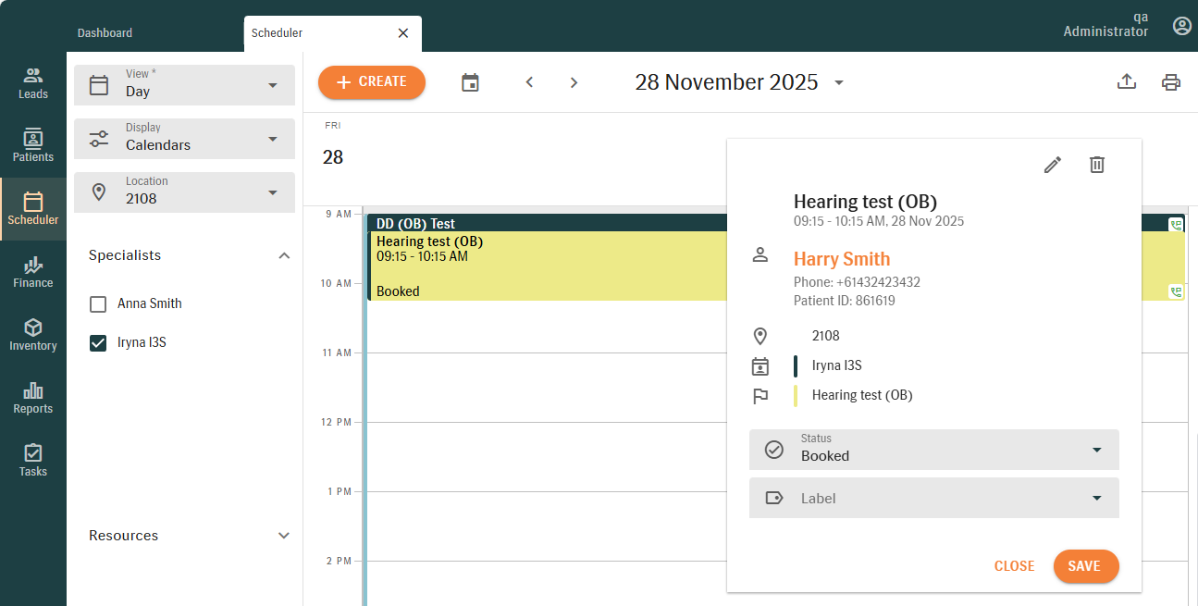Check the Anna Smith checkbox
Image resolution: width=1198 pixels, height=606 pixels.
(x=98, y=303)
